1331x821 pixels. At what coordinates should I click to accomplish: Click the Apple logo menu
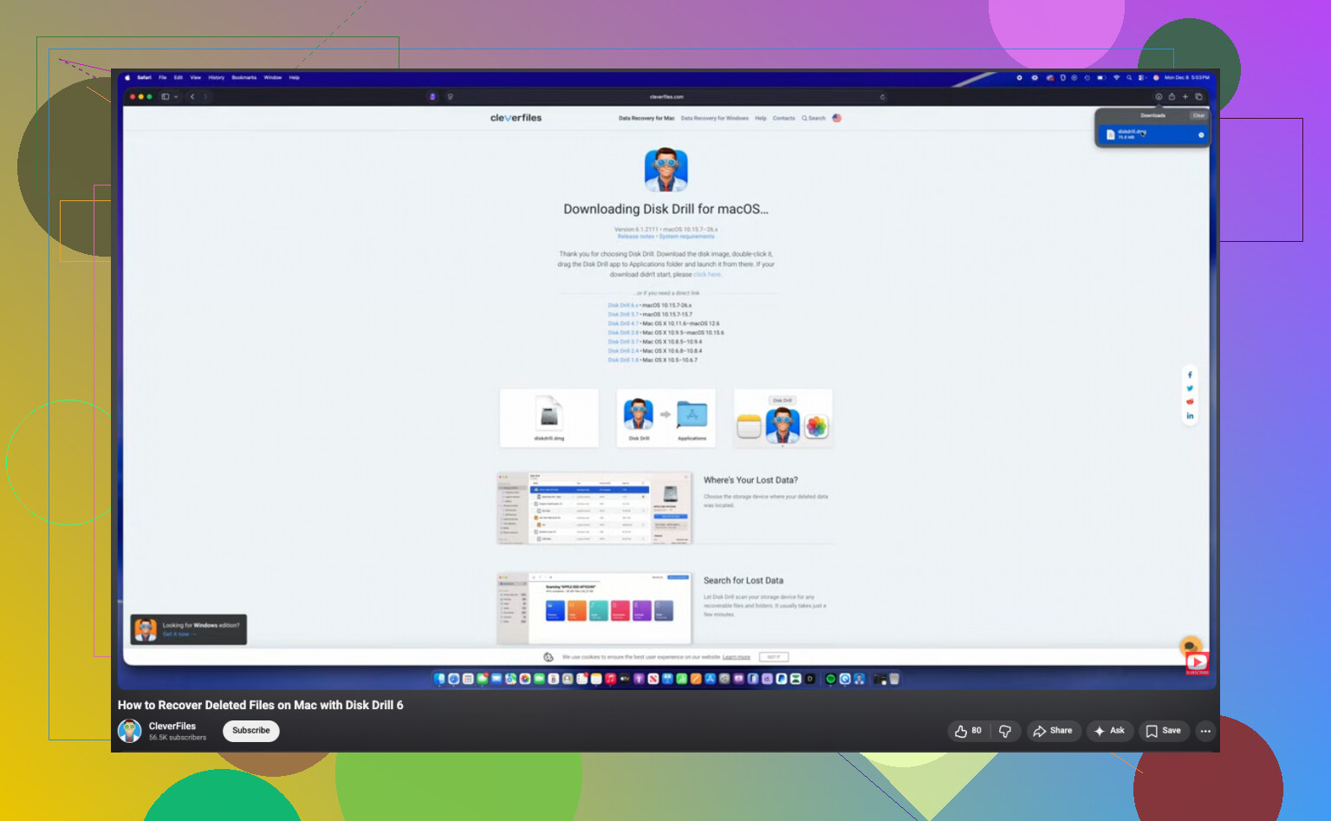point(127,77)
